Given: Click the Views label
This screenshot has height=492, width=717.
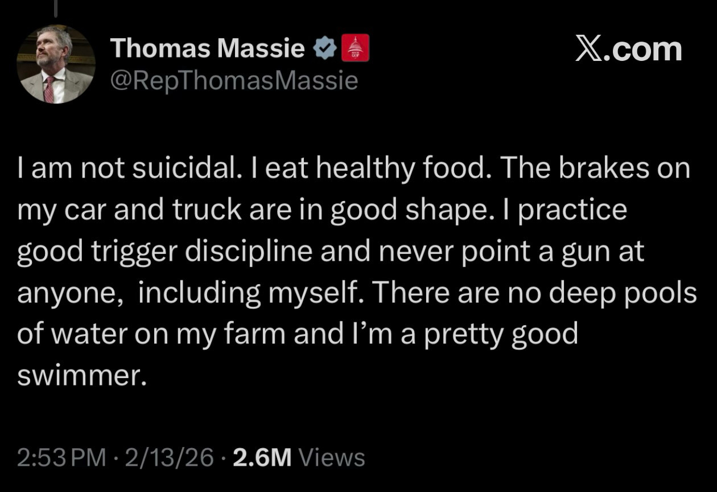Looking at the screenshot, I should coord(332,457).
